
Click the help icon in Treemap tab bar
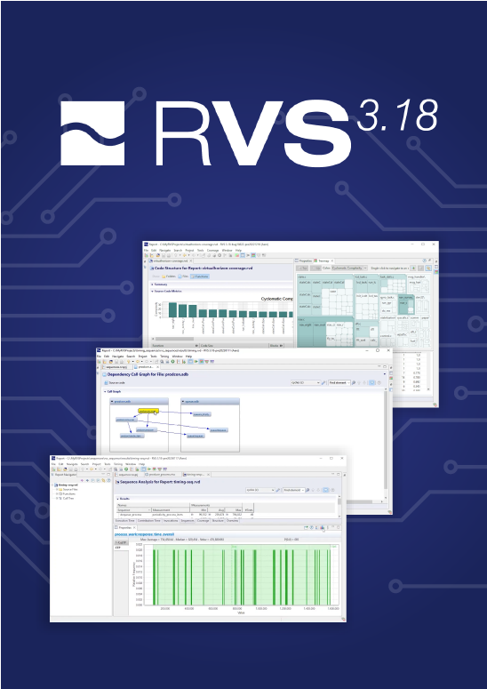pos(424,260)
